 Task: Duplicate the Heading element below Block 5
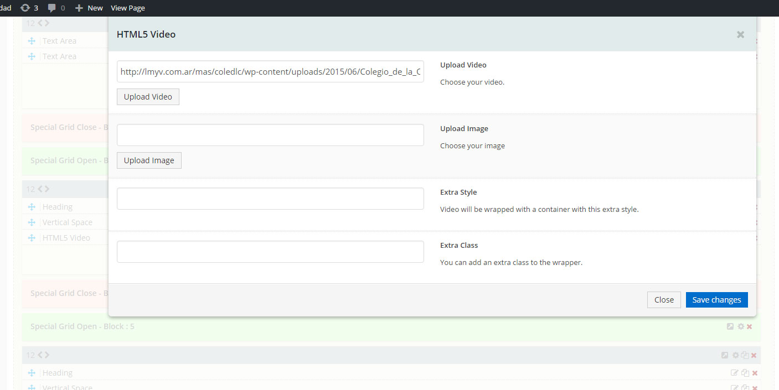745,373
